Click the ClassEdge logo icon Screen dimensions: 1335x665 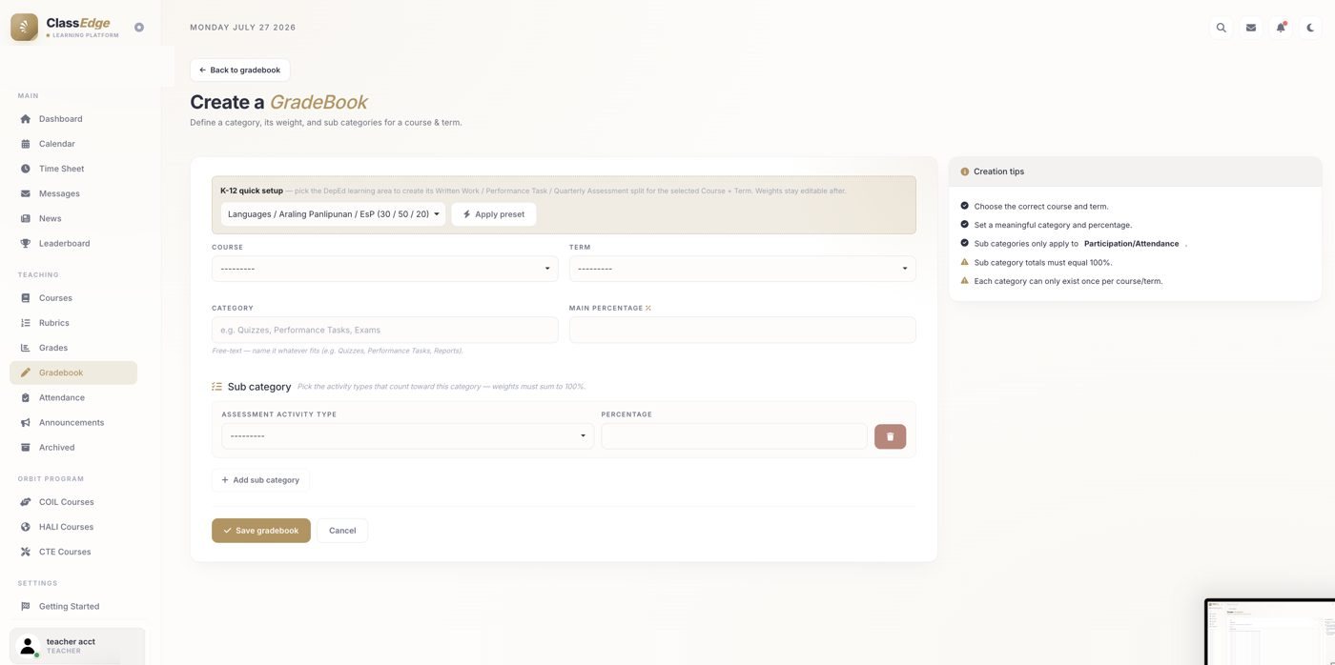tap(24, 27)
